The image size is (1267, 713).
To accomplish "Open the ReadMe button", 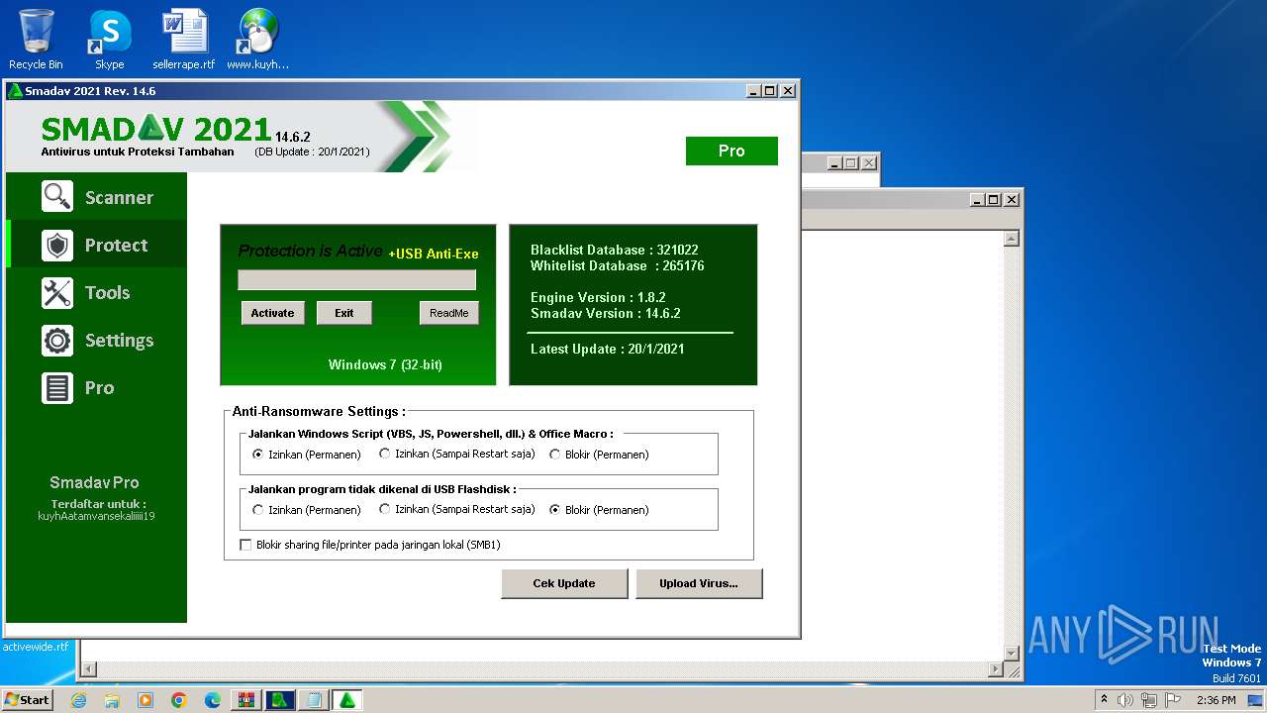I will (x=448, y=313).
